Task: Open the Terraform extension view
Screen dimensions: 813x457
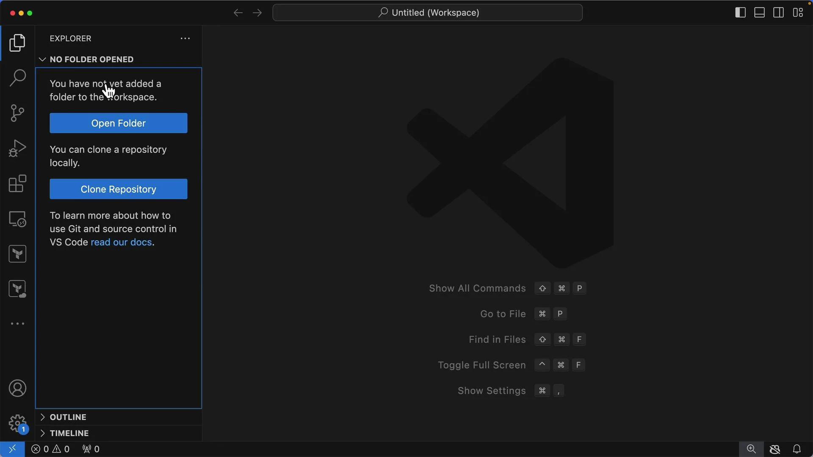Action: [17, 254]
